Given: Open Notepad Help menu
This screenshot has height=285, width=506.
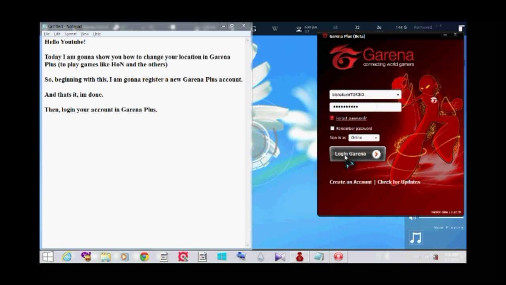Looking at the screenshot, I should [97, 34].
